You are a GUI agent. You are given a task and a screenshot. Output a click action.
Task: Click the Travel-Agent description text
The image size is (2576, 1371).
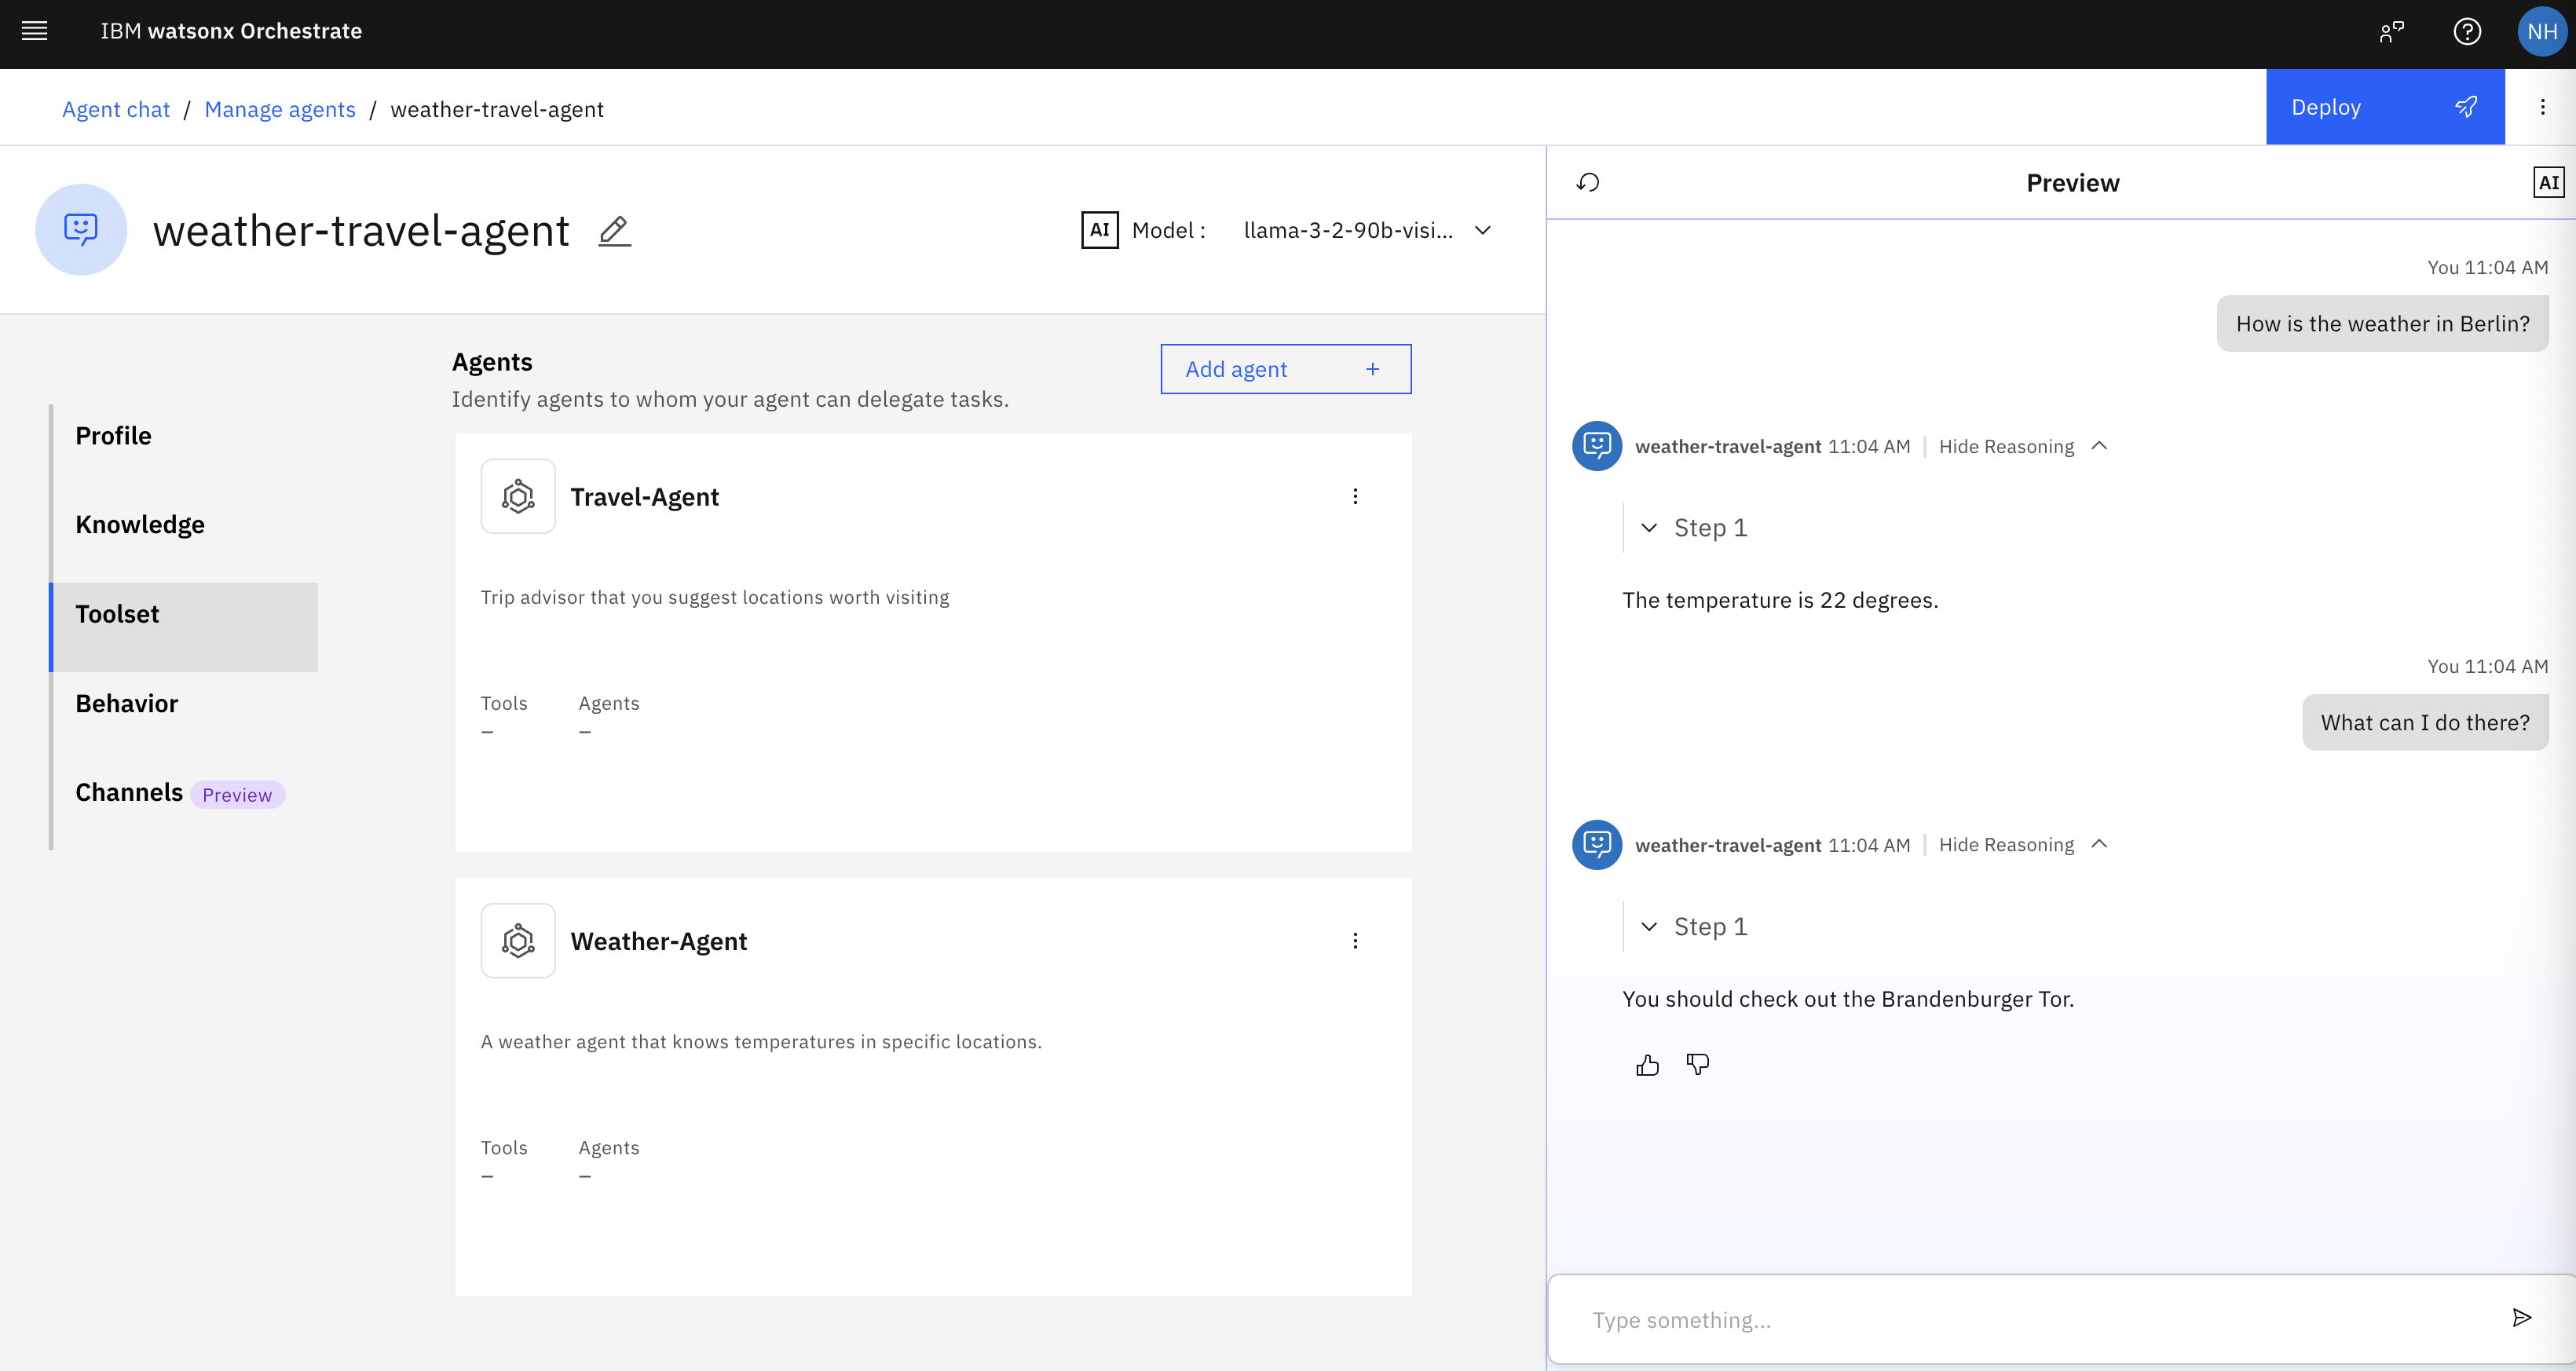(715, 598)
